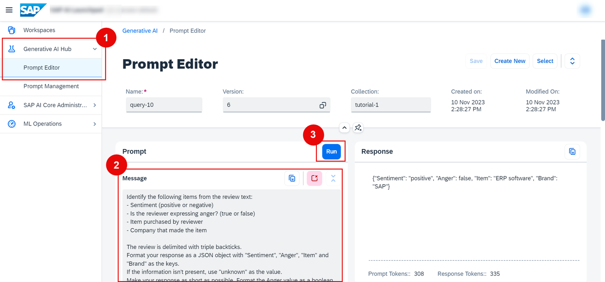Open Workspaces in the sidebar
The height and width of the screenshot is (282, 605).
point(51,30)
